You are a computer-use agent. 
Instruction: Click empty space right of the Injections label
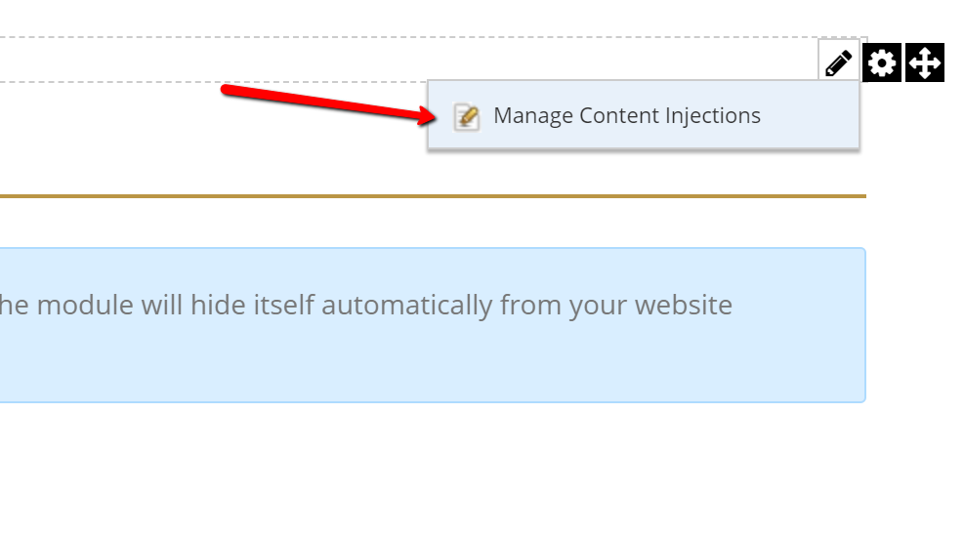809,115
